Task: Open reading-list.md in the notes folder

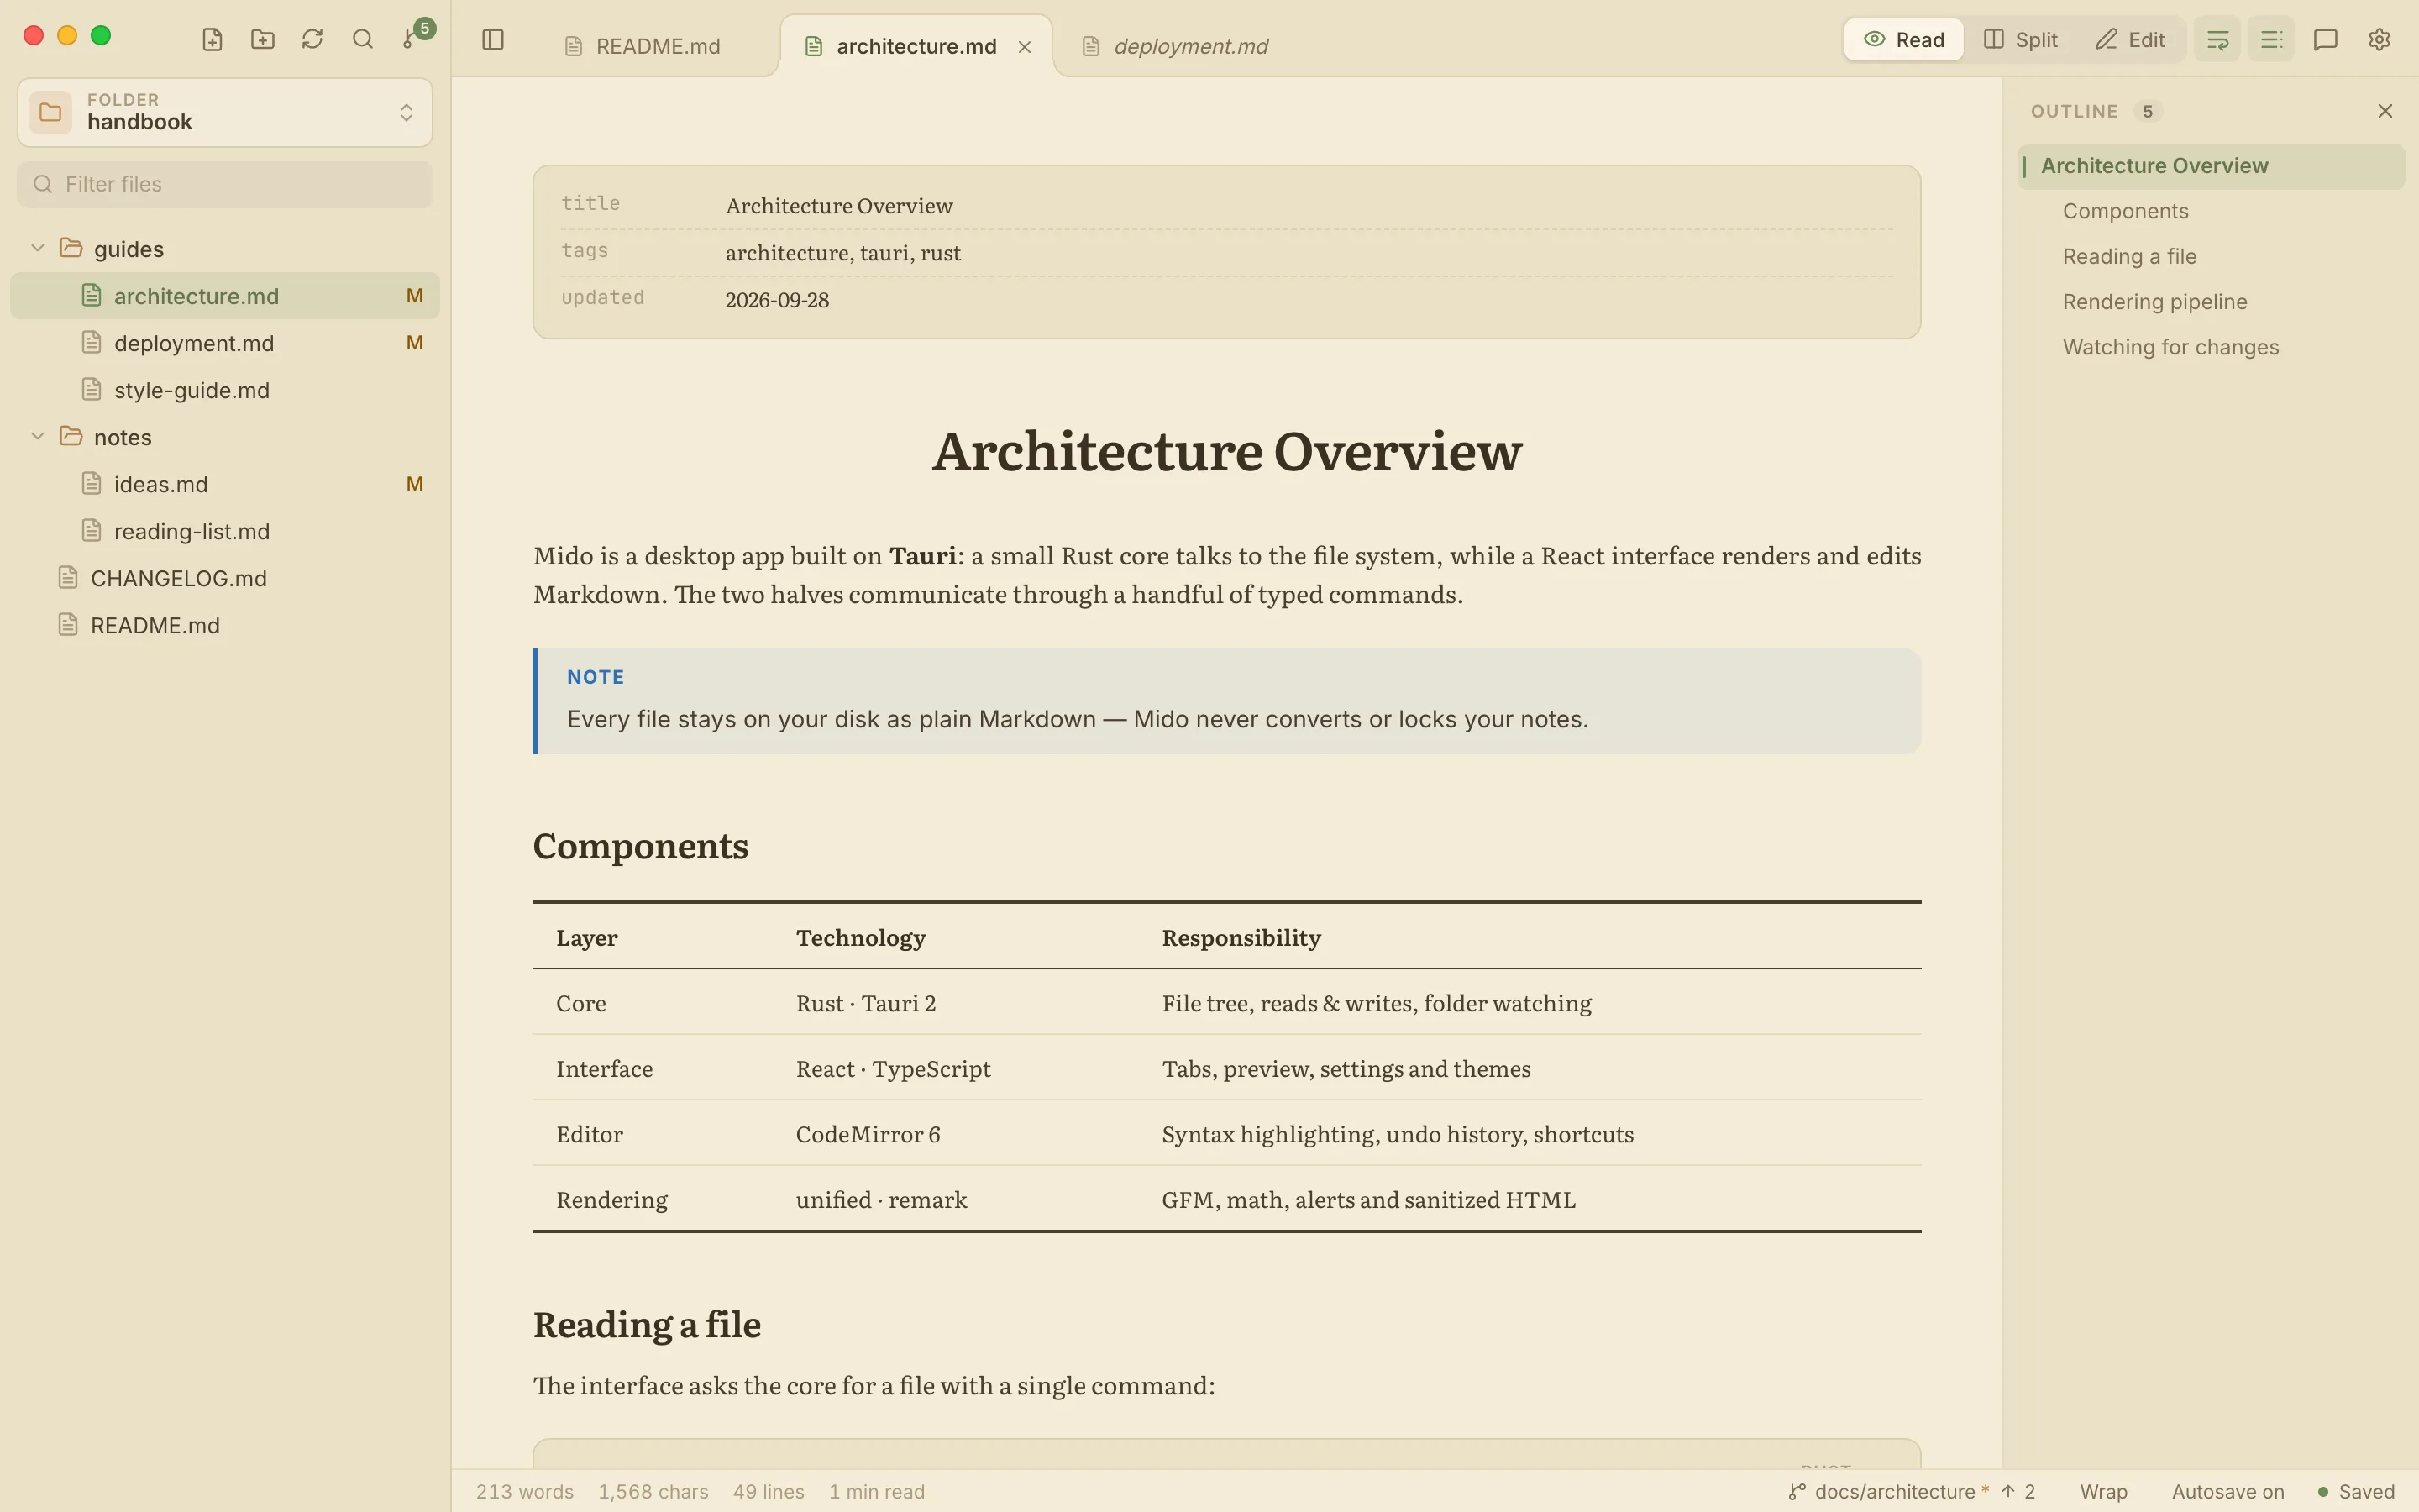Action: click(225, 531)
